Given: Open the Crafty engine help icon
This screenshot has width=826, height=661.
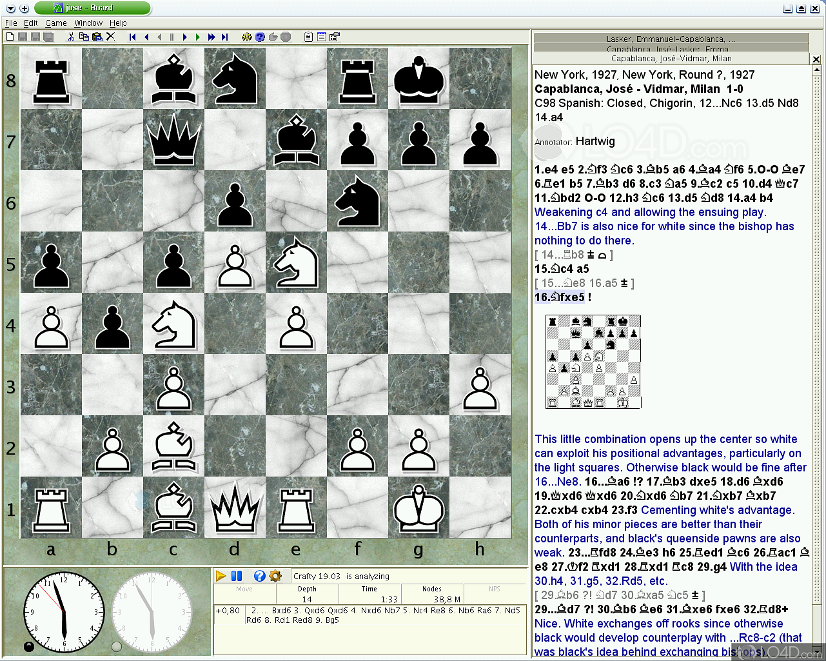Looking at the screenshot, I should coord(259,576).
